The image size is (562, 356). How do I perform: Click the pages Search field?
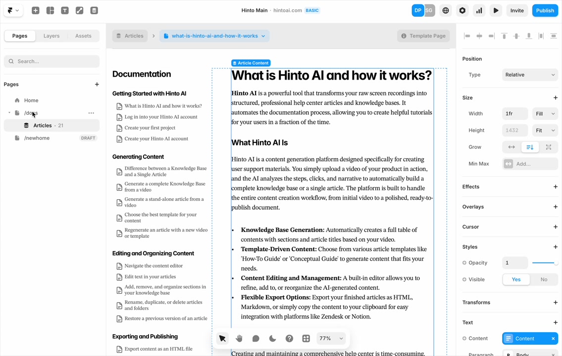coord(52,61)
